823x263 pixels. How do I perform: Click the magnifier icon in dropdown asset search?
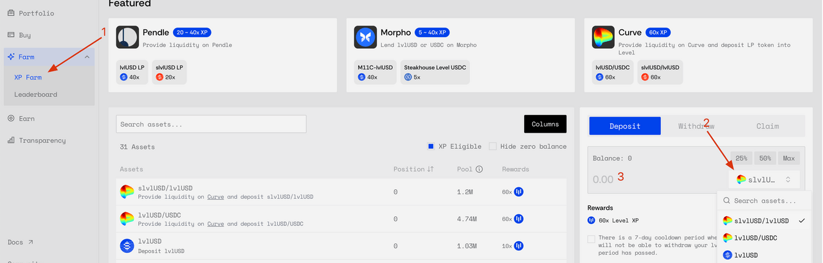tap(727, 201)
